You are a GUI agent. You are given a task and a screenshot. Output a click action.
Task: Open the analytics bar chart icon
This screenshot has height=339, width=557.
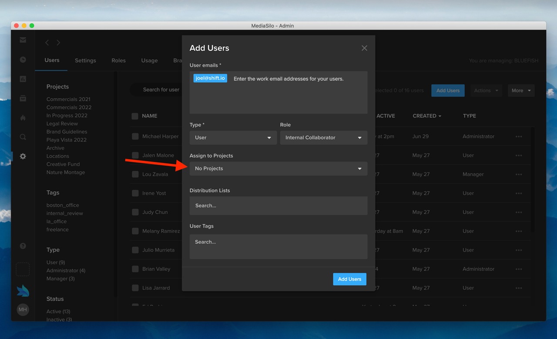23,79
